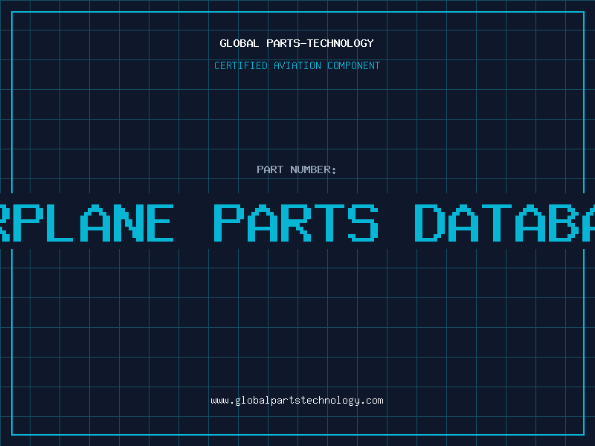This screenshot has height=446, width=595.
Task: Select the CERTIFIED AVIATION COMPONENT subtitle
Action: 297,65
